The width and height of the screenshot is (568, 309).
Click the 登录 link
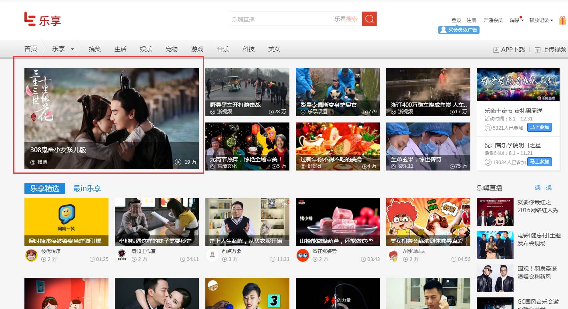pos(456,20)
